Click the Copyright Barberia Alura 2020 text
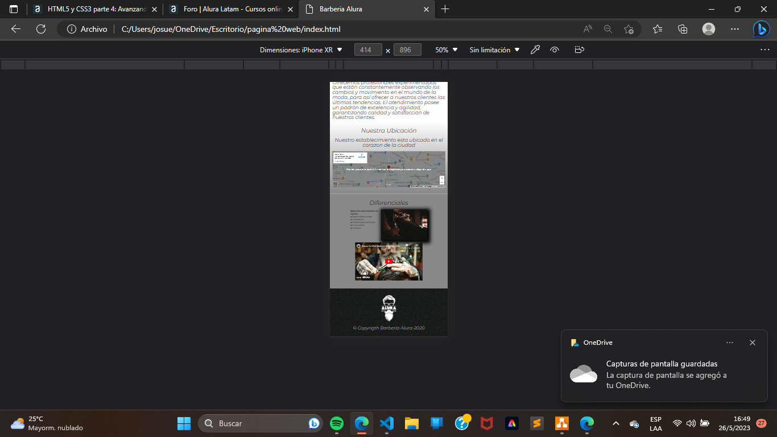 point(388,328)
